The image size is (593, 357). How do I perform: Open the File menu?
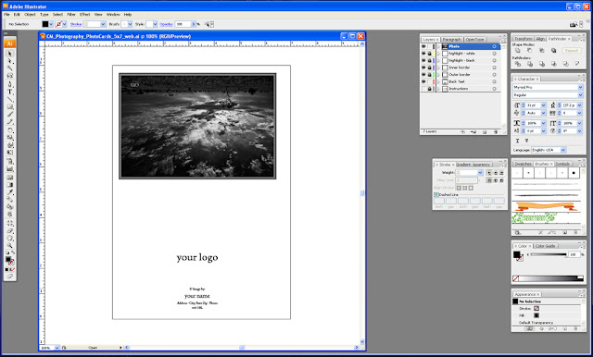click(6, 15)
